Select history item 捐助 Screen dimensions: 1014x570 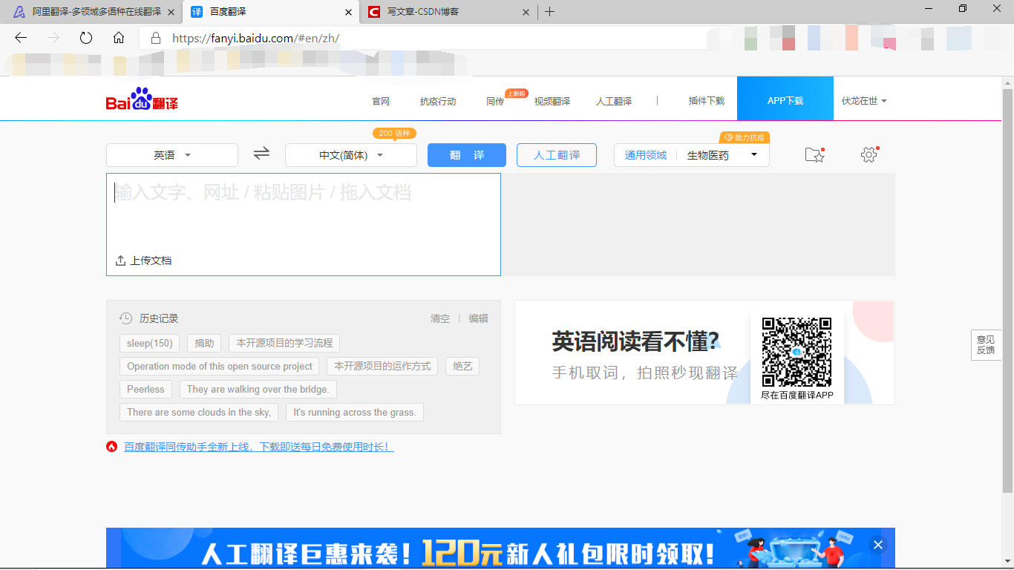(x=204, y=343)
